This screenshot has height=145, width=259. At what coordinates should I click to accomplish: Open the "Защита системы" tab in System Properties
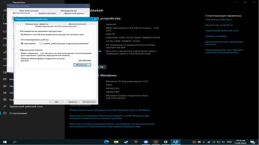click(47, 13)
